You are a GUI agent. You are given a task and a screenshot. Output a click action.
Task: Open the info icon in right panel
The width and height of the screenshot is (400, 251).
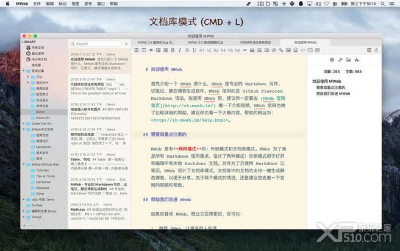pos(332,60)
